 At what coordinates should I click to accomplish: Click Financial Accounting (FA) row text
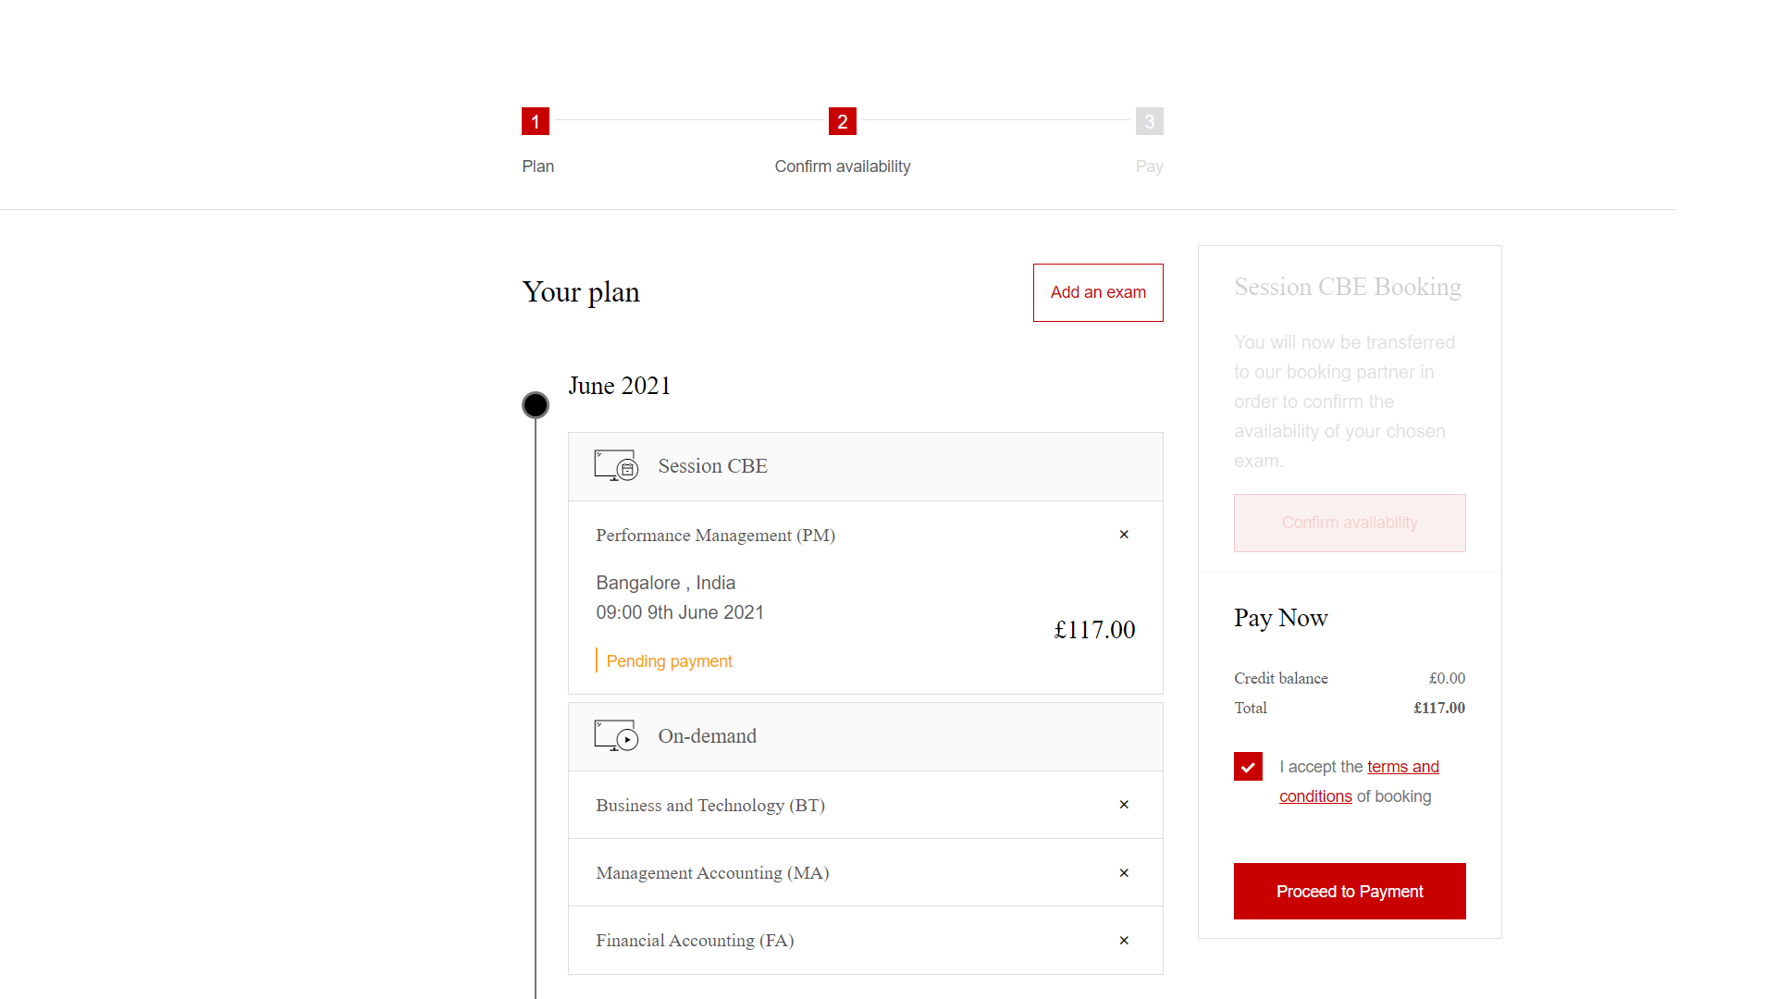695,941
